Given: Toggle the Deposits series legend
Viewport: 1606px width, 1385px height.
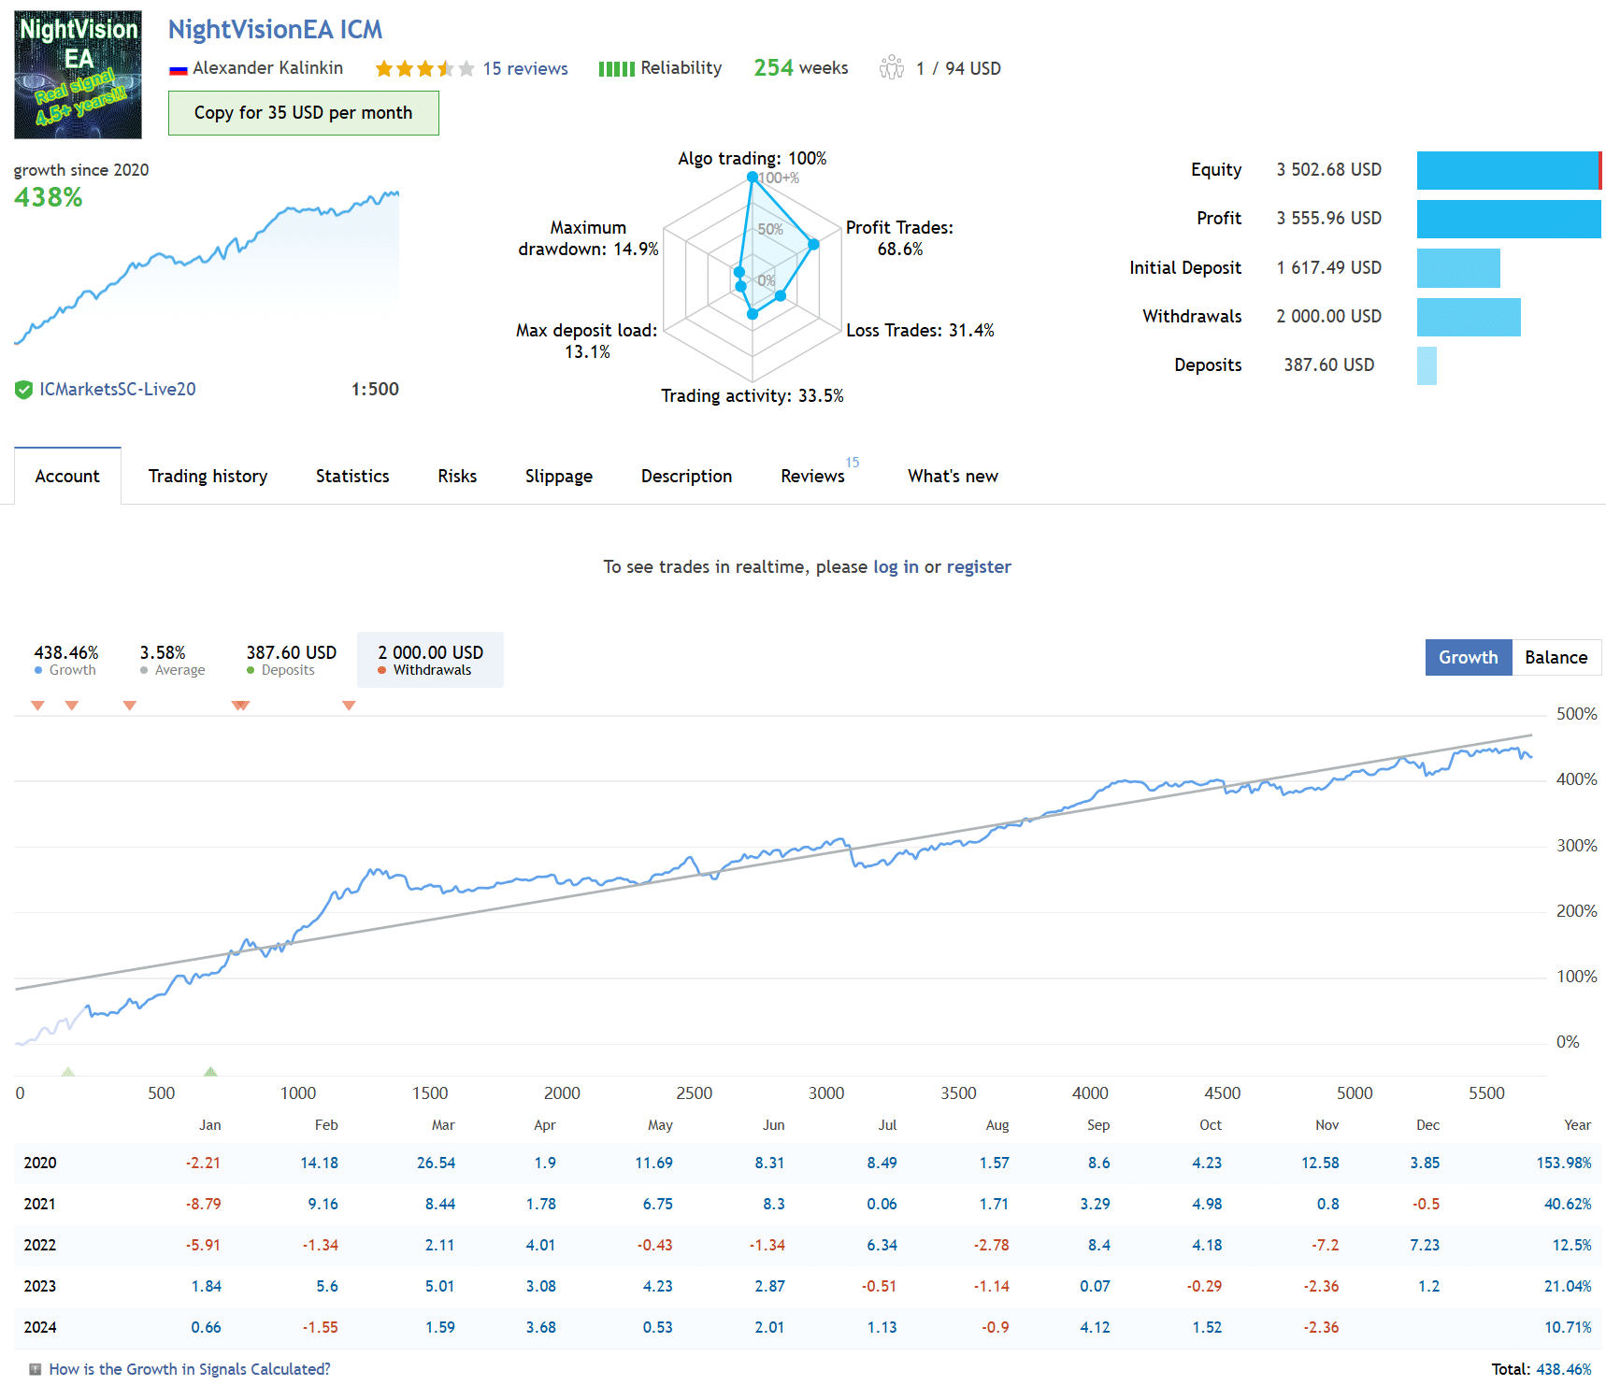Looking at the screenshot, I should coord(290,660).
